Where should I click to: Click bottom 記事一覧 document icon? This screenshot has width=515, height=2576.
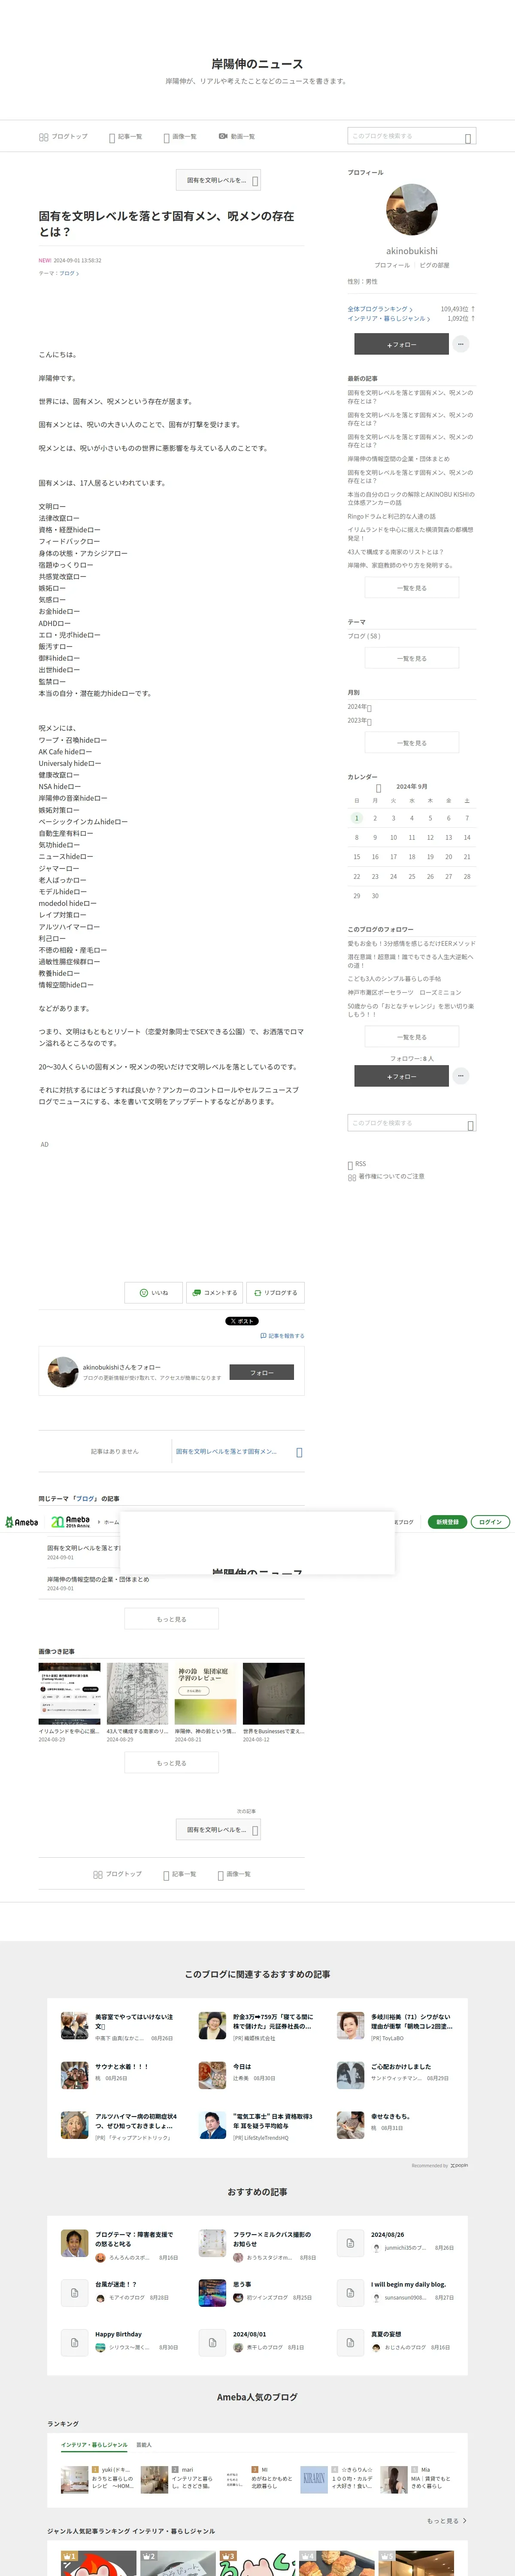tap(166, 1876)
